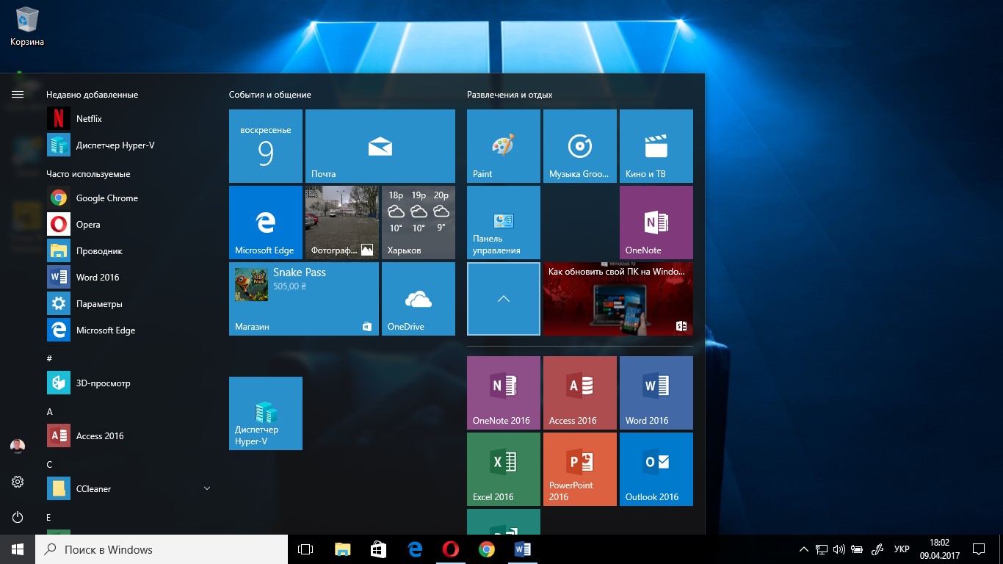Launch the Groove Music tile
Screen dimensions: 1003x564
click(580, 146)
